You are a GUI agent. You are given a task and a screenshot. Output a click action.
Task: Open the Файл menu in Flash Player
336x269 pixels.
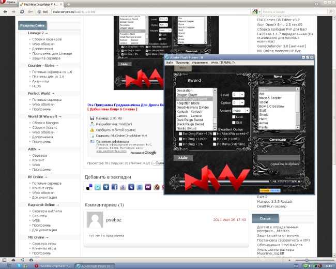169,63
